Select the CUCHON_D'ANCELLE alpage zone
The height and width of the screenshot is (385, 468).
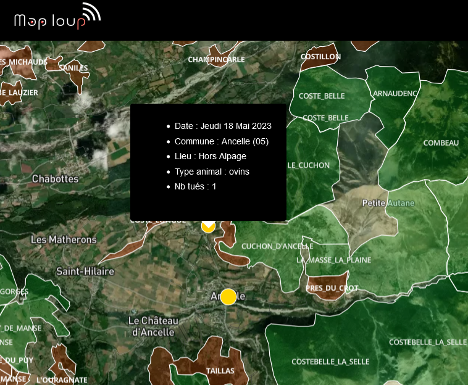point(277,246)
